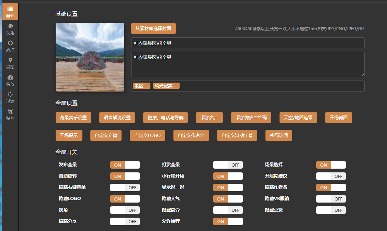Open the 基础 settings sidebar icon
387x231 pixels.
pos(10,9)
